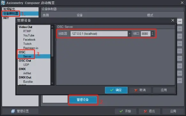This screenshot has height=116, width=186.
Task: Select UDP under OSC Out
Action: tap(26, 65)
